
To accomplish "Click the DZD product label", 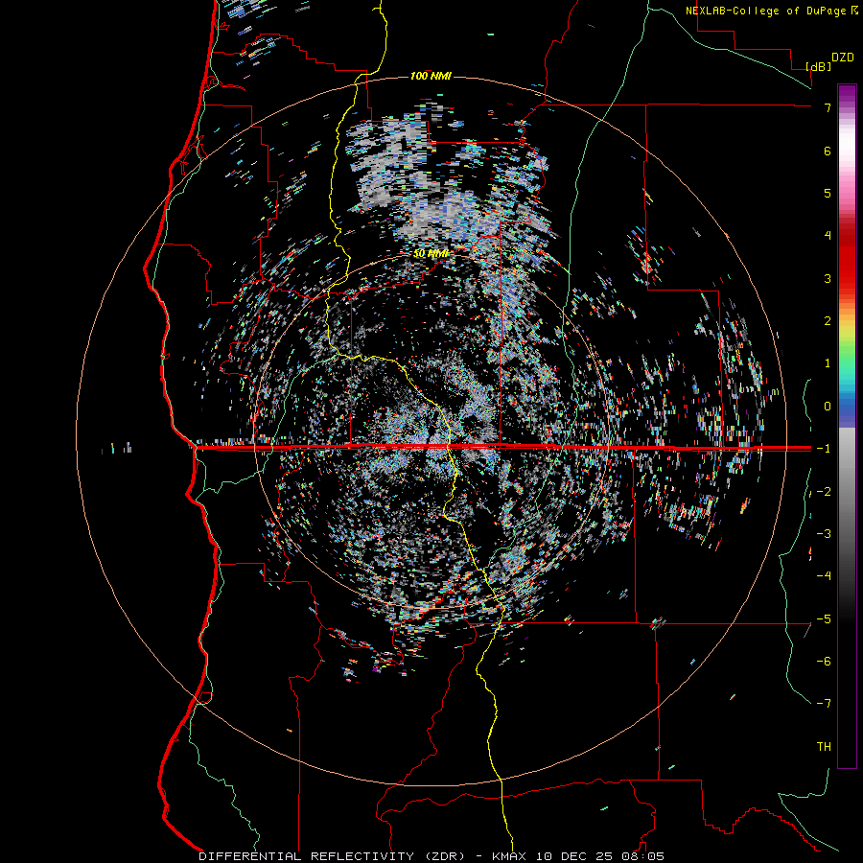I will (842, 58).
